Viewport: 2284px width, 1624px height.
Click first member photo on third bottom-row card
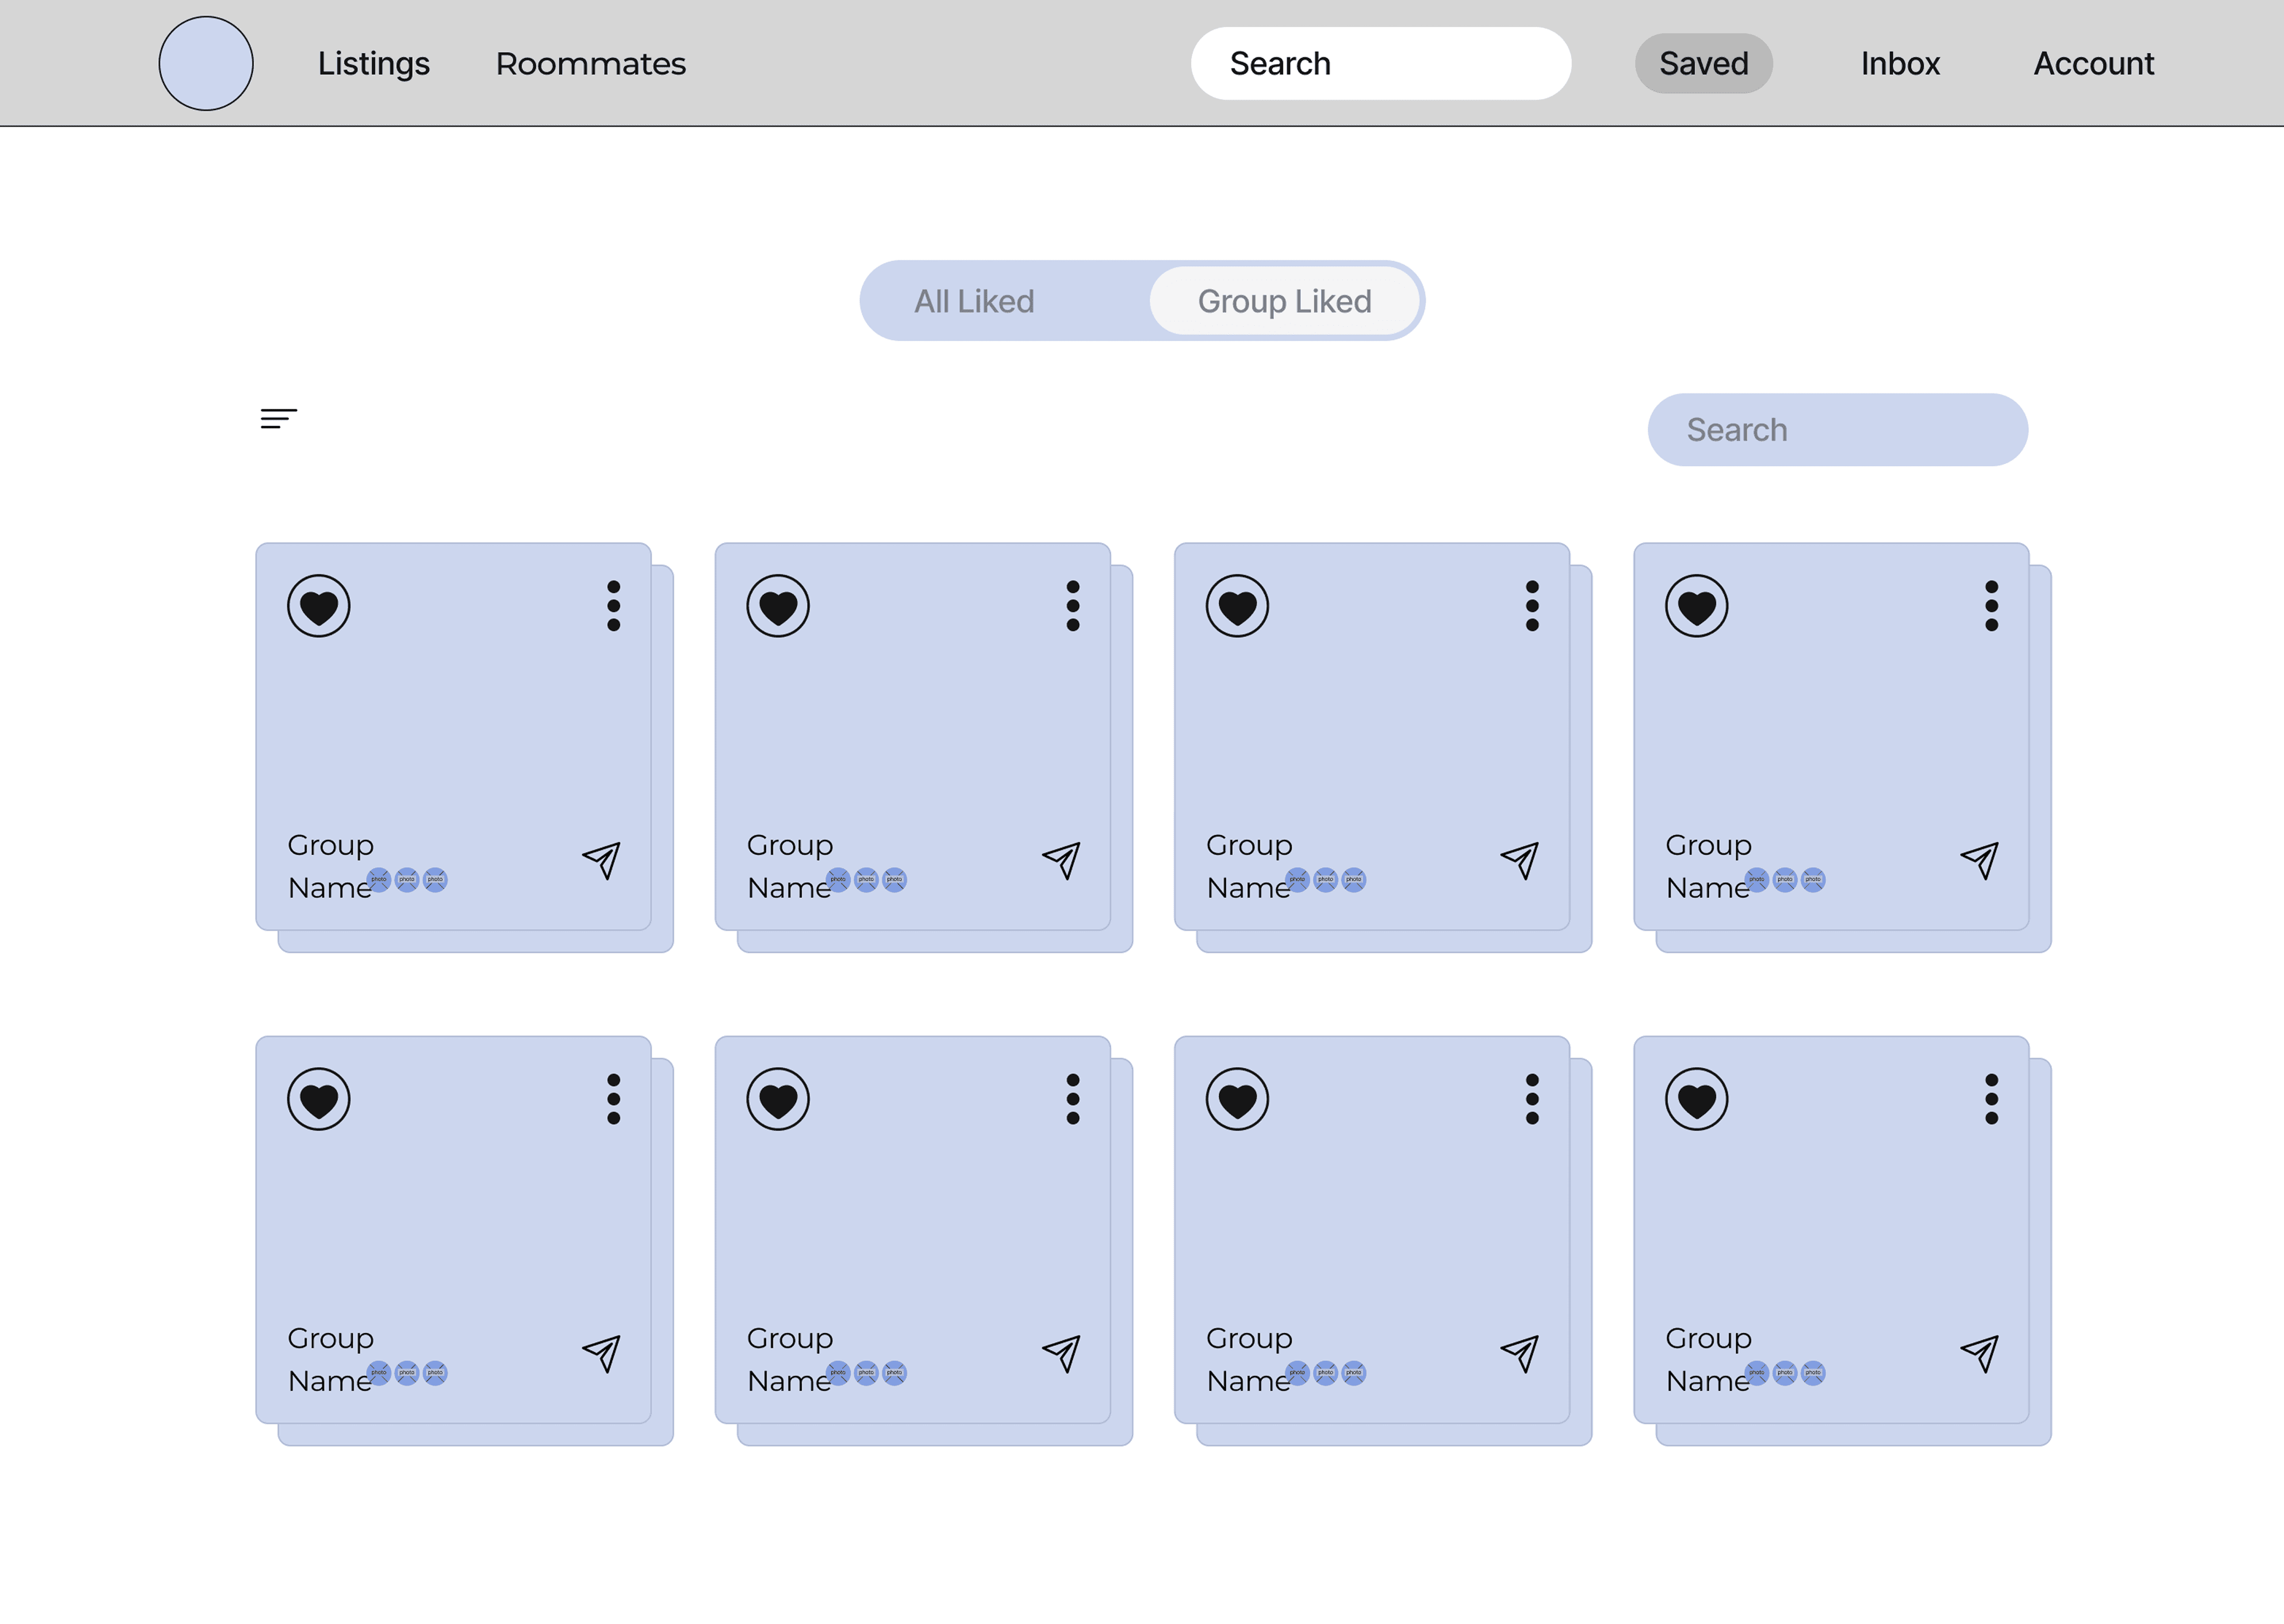pos(1297,1373)
